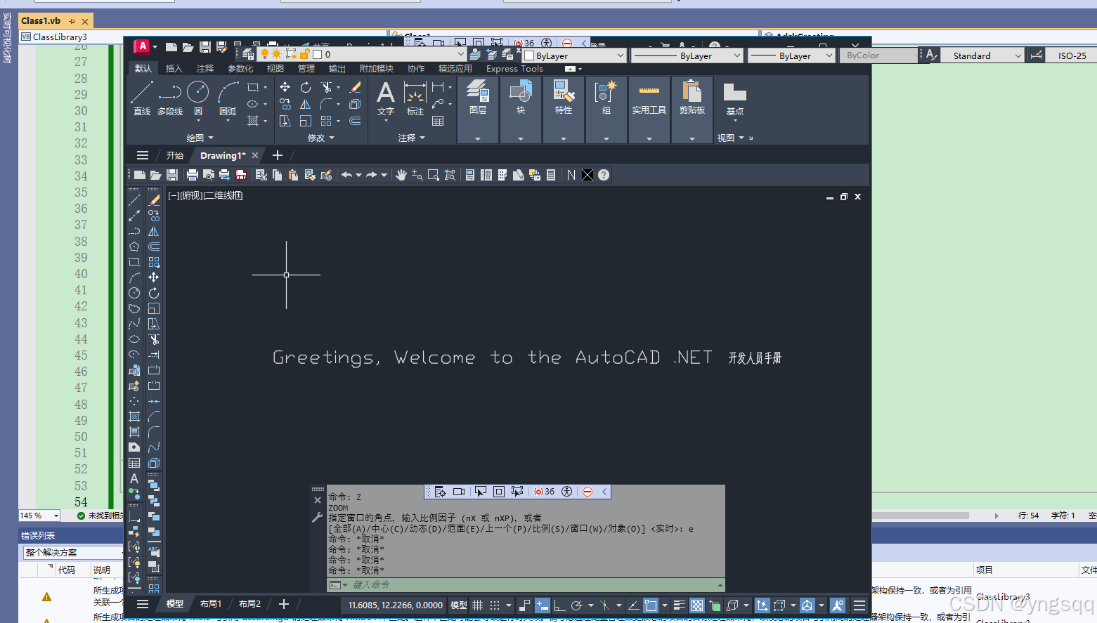Click the new drawing tab plus button
The width and height of the screenshot is (1097, 623).
(x=278, y=155)
